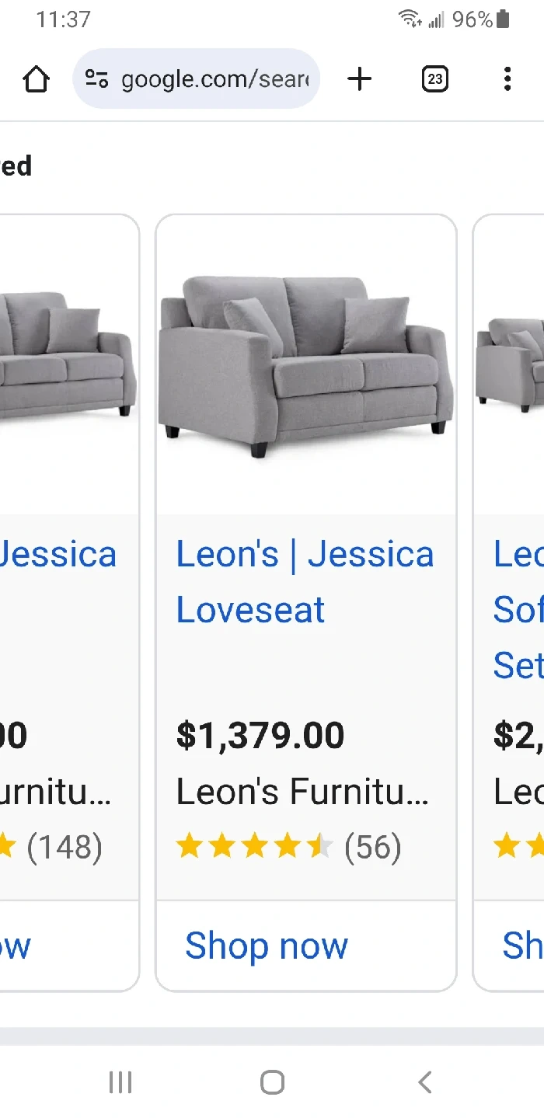
Task: Open the tab switcher showing 23 tabs
Action: [x=434, y=78]
